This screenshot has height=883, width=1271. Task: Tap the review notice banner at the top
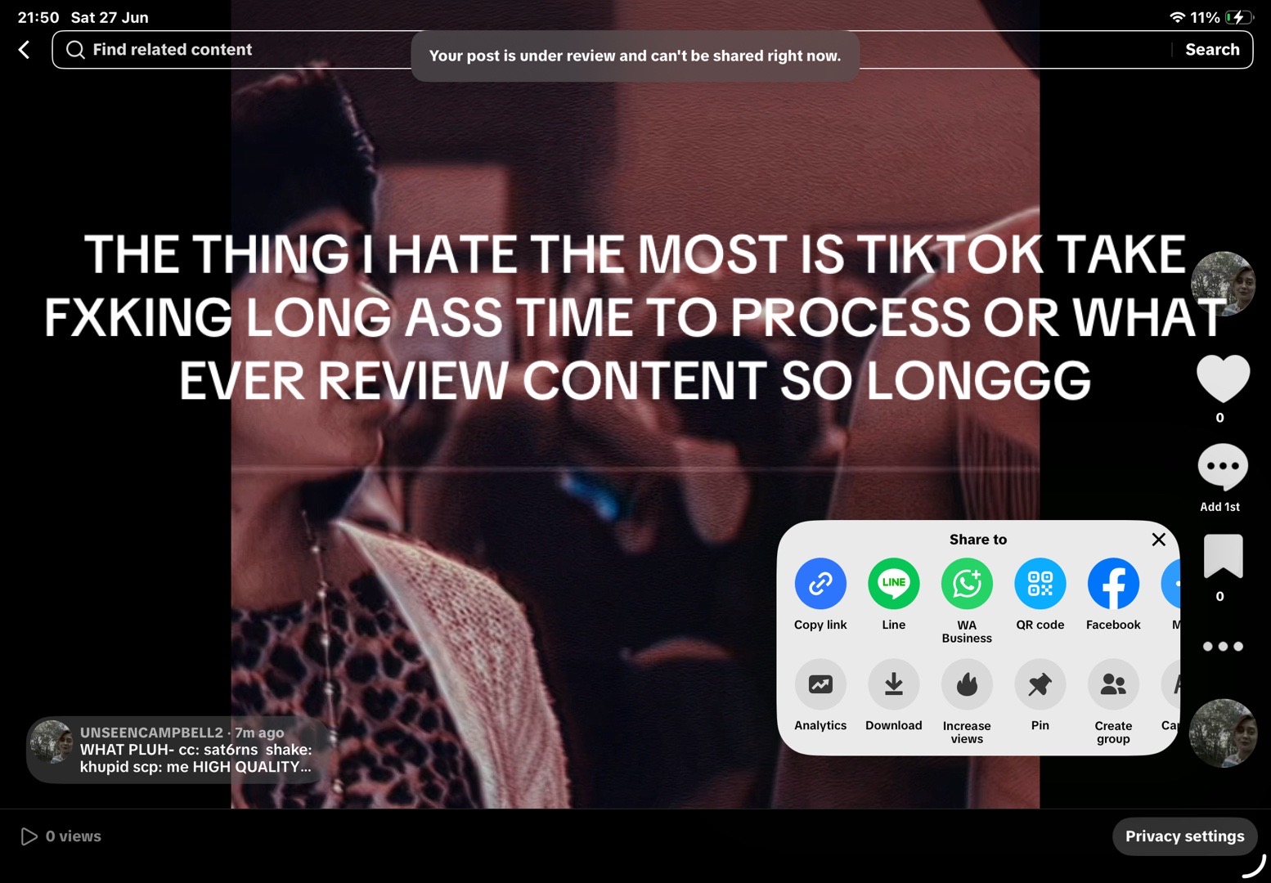pyautogui.click(x=635, y=56)
